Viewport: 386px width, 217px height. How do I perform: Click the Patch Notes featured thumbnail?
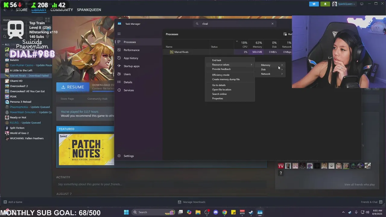click(87, 149)
